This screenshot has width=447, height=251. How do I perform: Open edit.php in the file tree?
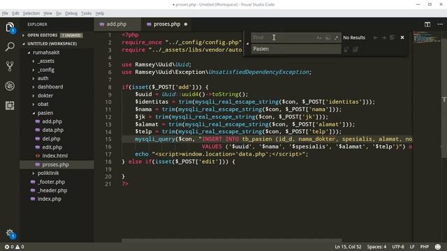pos(52,147)
